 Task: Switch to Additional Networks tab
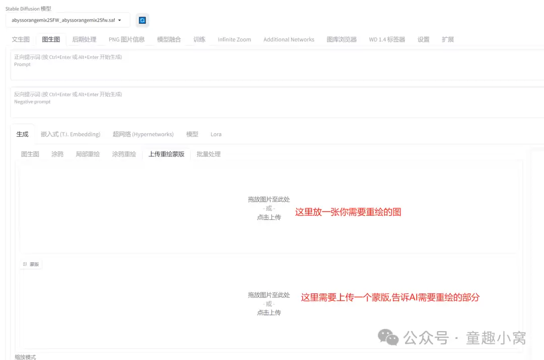[289, 39]
